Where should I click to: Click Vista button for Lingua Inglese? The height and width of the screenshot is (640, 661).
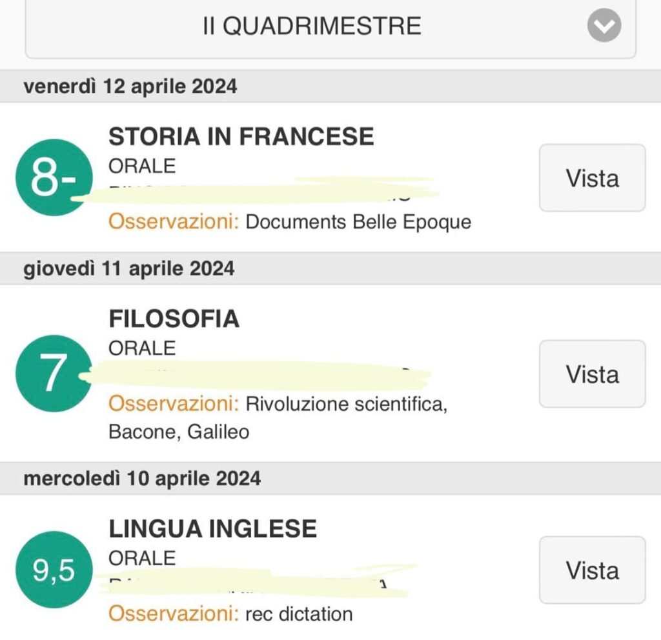pyautogui.click(x=593, y=570)
